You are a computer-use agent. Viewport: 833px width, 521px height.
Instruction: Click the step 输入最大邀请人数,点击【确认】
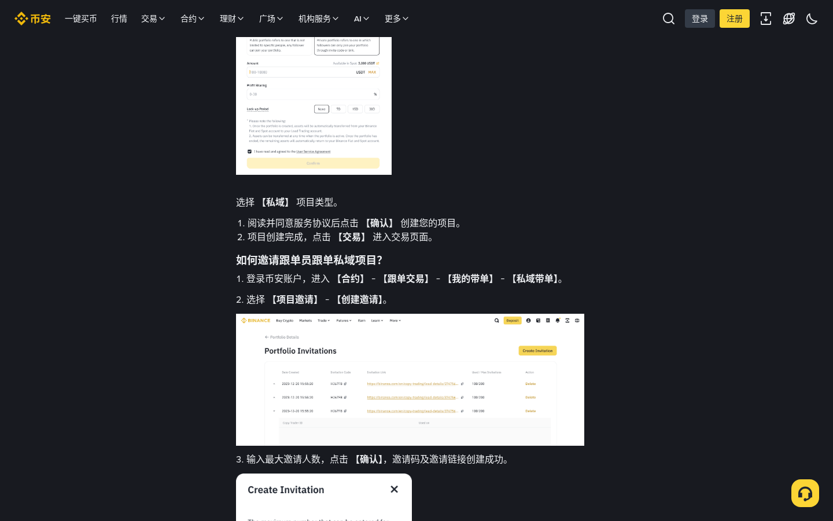tap(373, 459)
